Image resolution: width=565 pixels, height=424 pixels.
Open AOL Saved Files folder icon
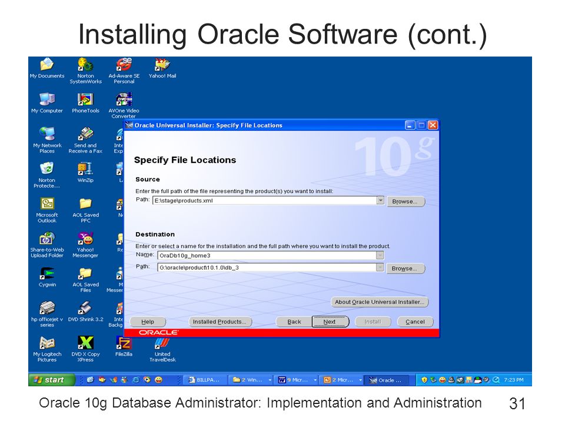pyautogui.click(x=85, y=279)
